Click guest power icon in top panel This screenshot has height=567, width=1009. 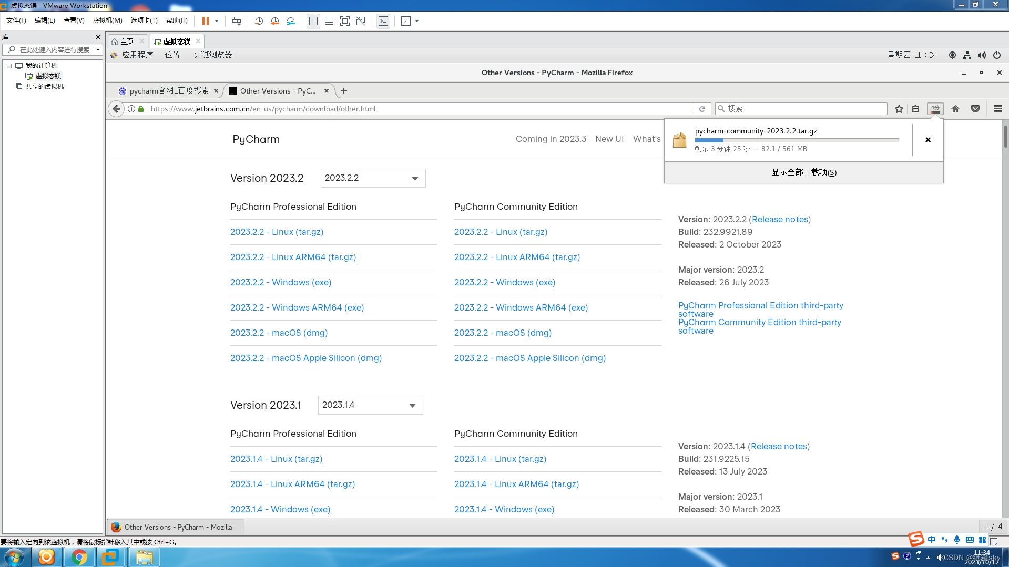tap(997, 55)
